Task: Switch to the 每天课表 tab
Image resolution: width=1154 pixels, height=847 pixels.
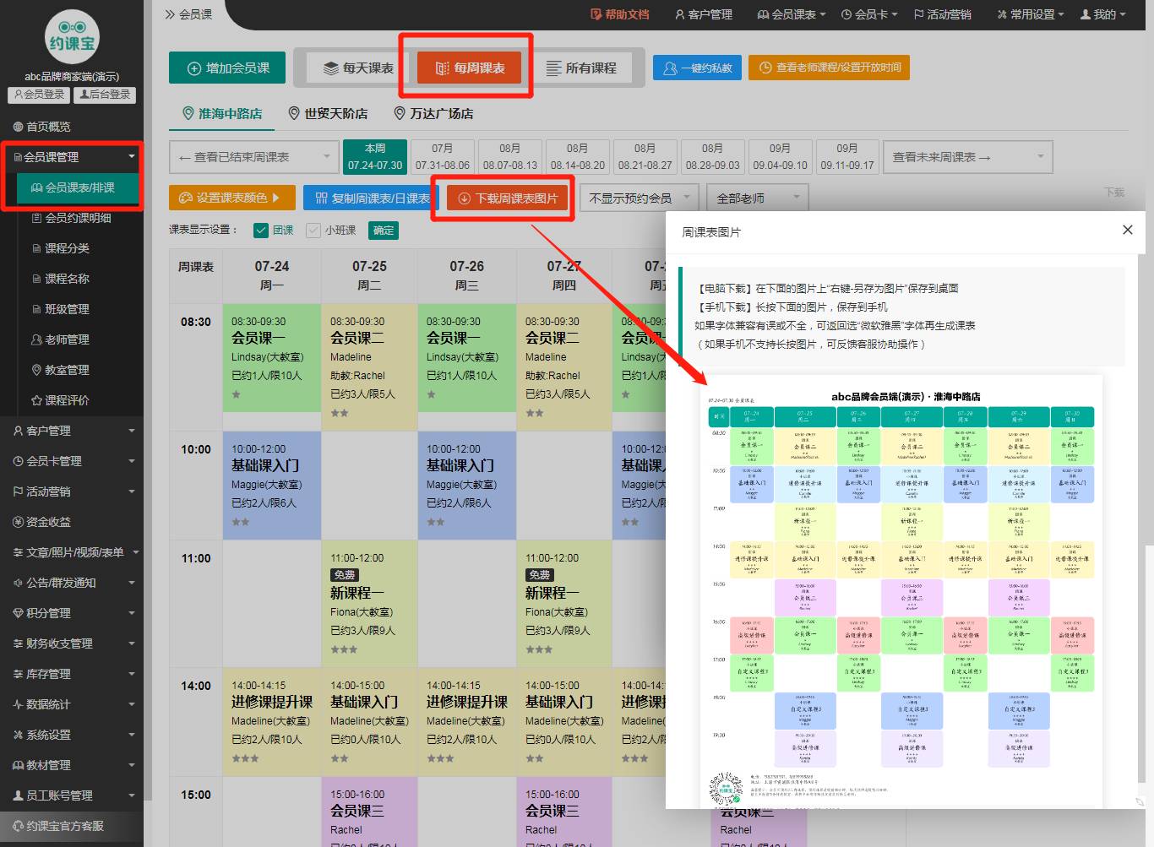Action: click(359, 68)
